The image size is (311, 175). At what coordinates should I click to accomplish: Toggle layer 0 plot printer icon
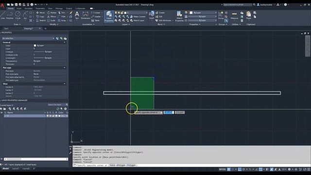click(56, 116)
